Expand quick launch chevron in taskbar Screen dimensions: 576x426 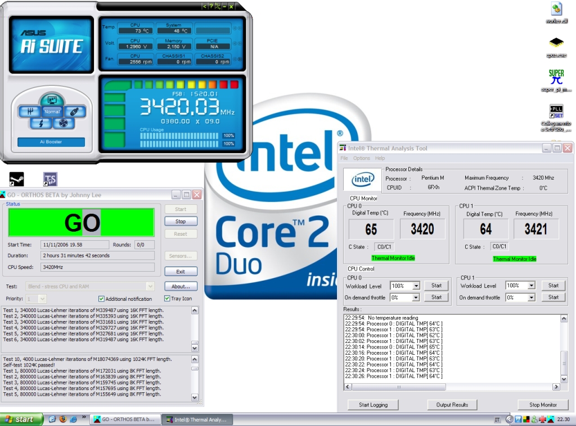(x=84, y=417)
